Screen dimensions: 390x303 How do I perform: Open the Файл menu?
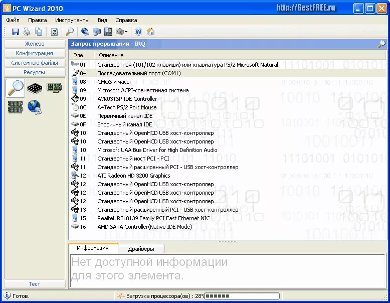coord(13,20)
